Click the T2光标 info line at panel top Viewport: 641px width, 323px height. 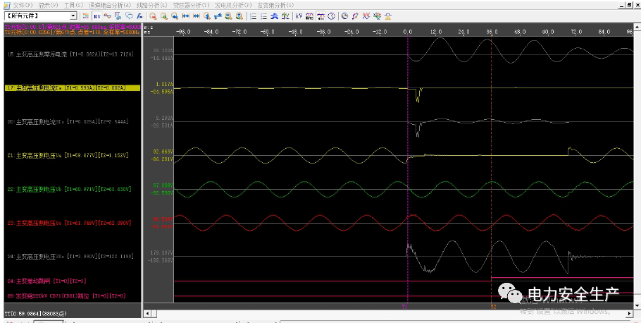pos(73,32)
